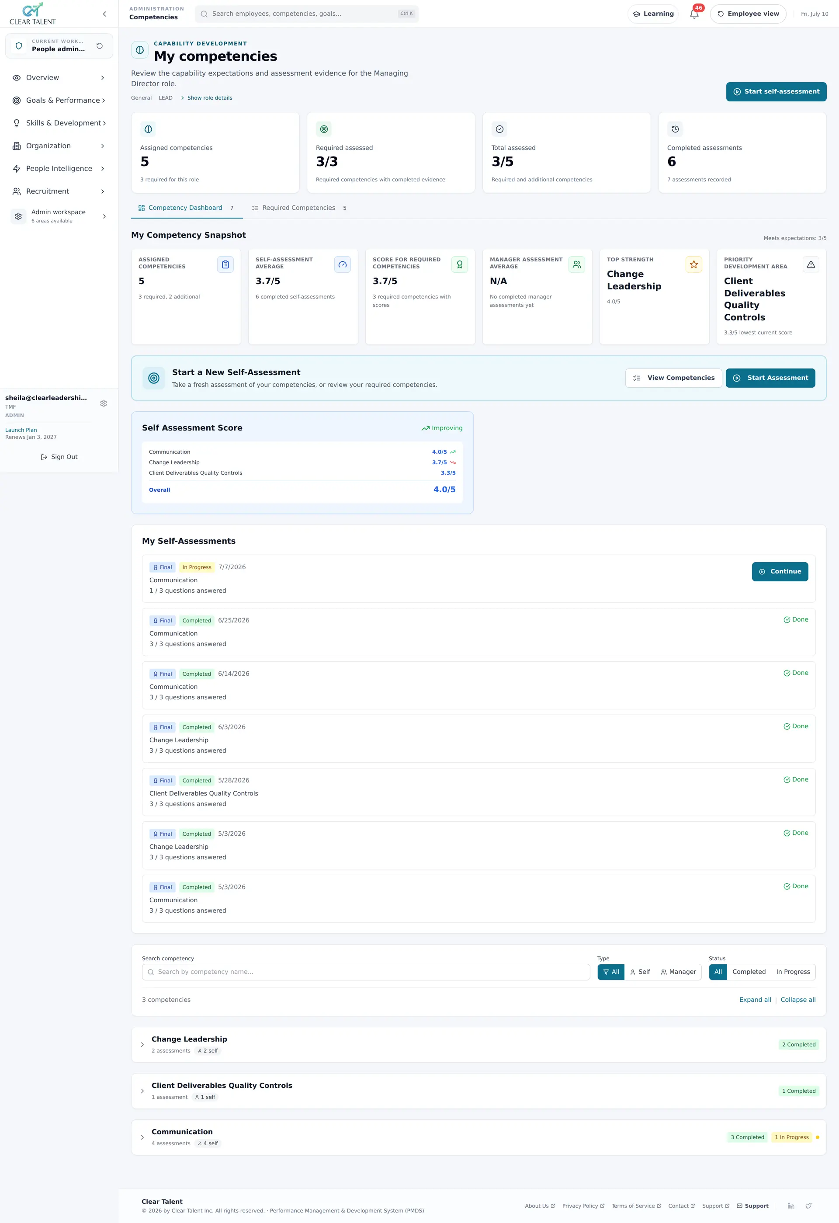Expand the Change Leadership competency row

pyautogui.click(x=478, y=1045)
